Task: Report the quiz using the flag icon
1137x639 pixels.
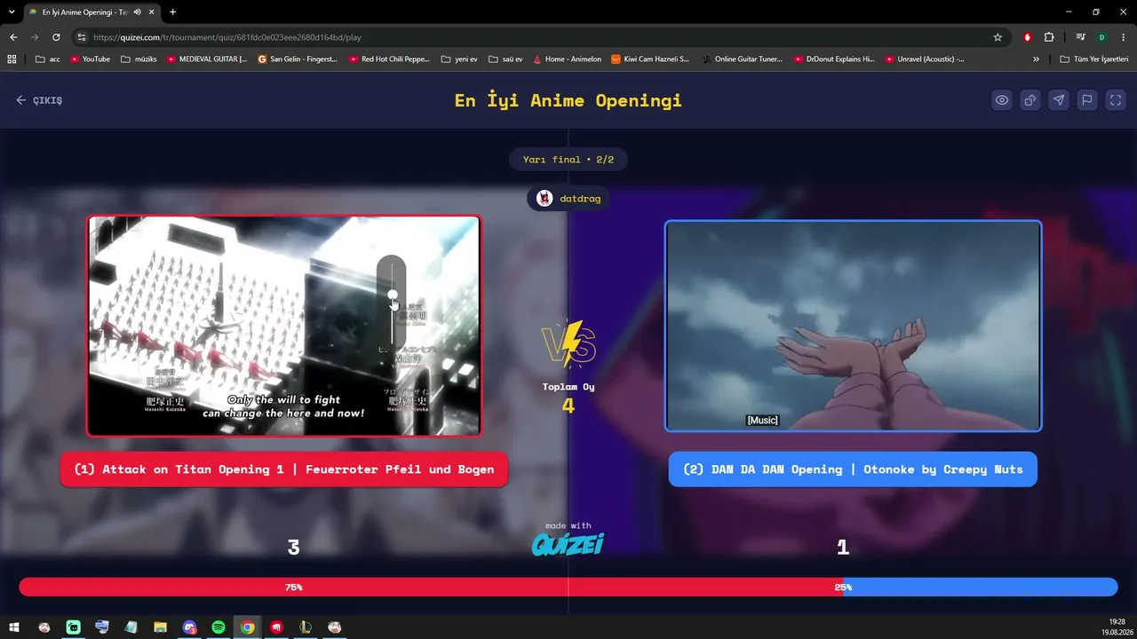Action: tap(1087, 100)
